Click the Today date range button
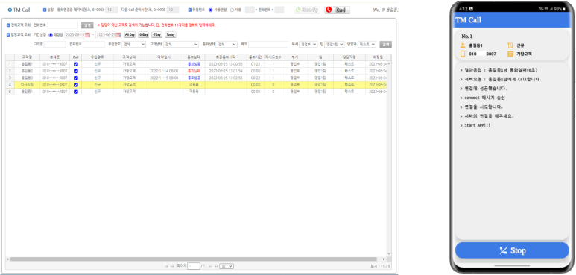 click(171, 35)
